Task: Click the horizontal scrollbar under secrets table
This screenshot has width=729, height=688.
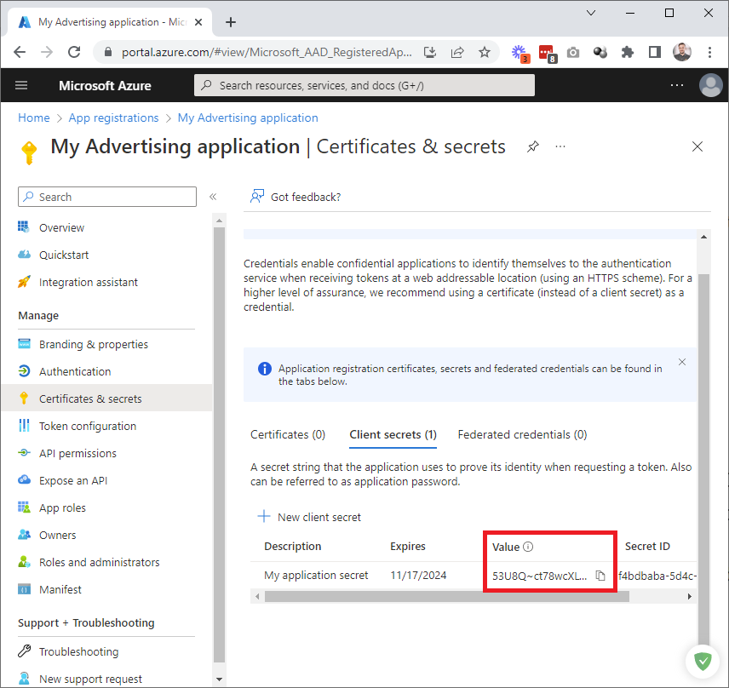Action: pos(447,597)
